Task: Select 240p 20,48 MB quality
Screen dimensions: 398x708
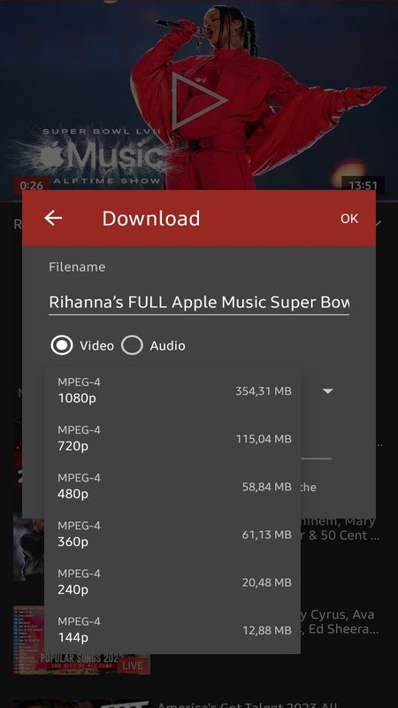Action: pos(172,582)
